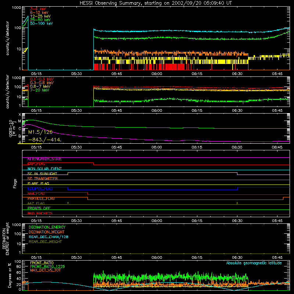Viewport: 294px width, 294px height.
Task: Click the Flags axis title
Action: coord(15,184)
